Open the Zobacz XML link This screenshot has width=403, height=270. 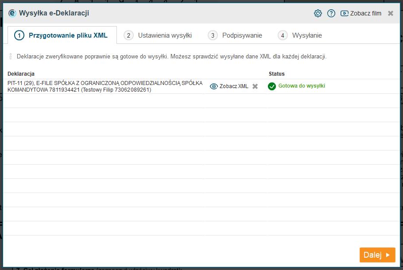(x=234, y=86)
